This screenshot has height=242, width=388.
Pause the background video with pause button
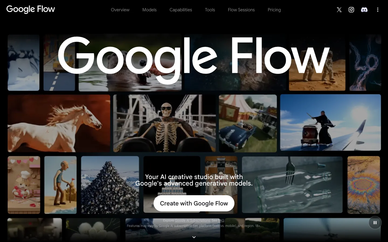[375, 223]
